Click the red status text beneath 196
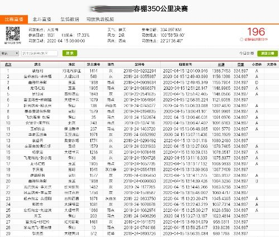Viewport: 279px width, 237px height. [x=256, y=40]
